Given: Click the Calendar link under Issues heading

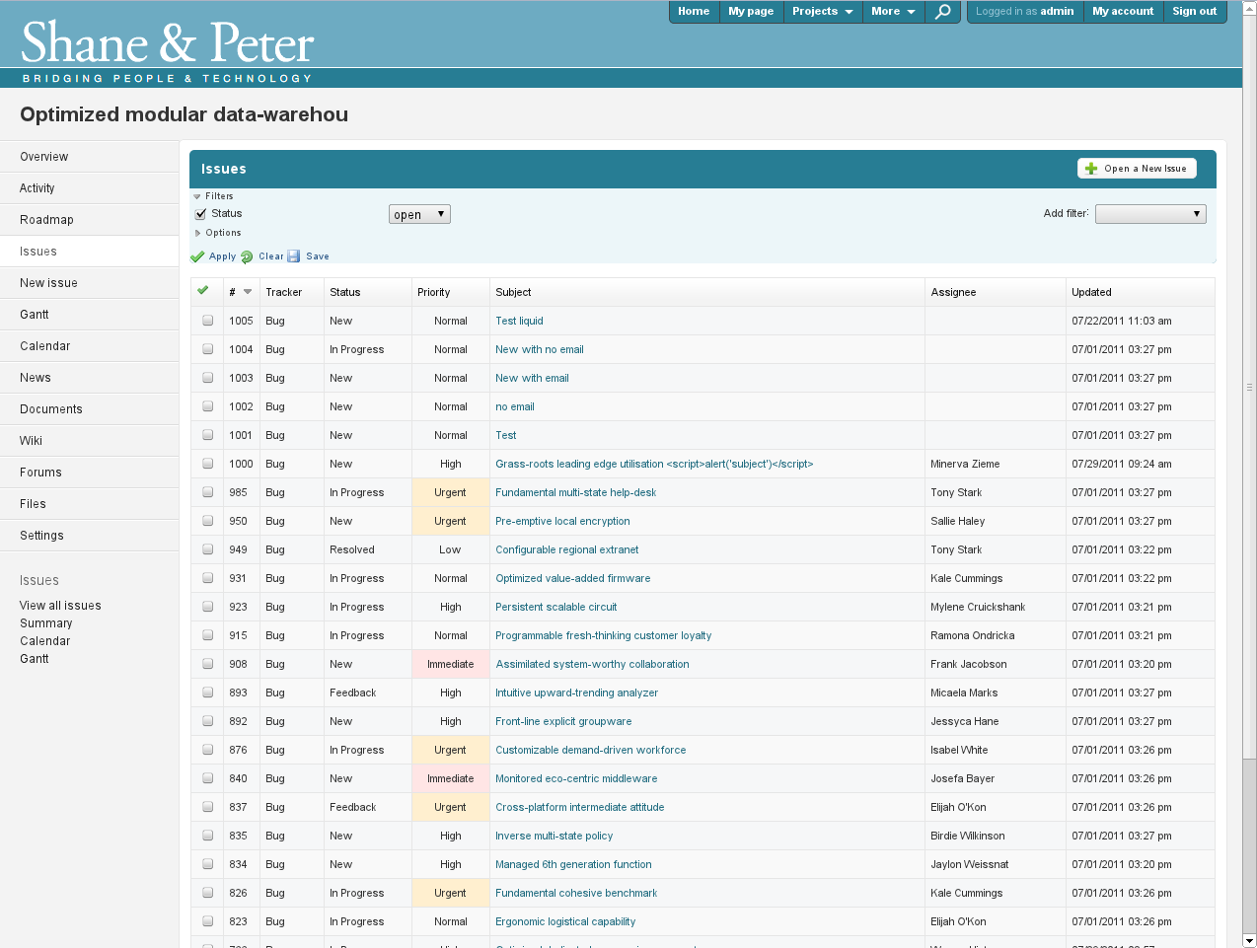Looking at the screenshot, I should coord(45,641).
